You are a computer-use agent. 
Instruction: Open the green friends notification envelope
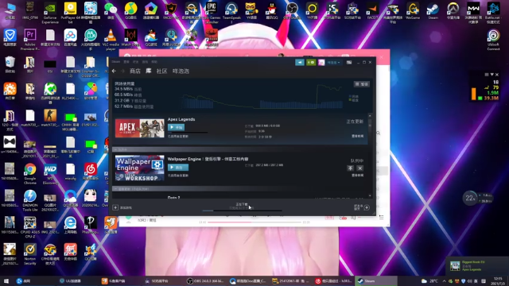coord(311,62)
